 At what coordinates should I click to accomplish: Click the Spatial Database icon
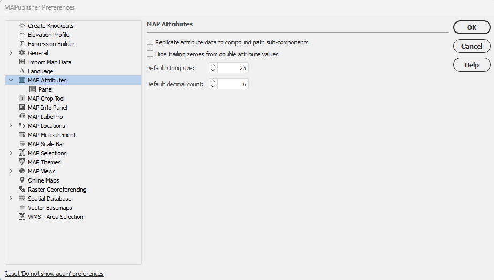(22, 198)
